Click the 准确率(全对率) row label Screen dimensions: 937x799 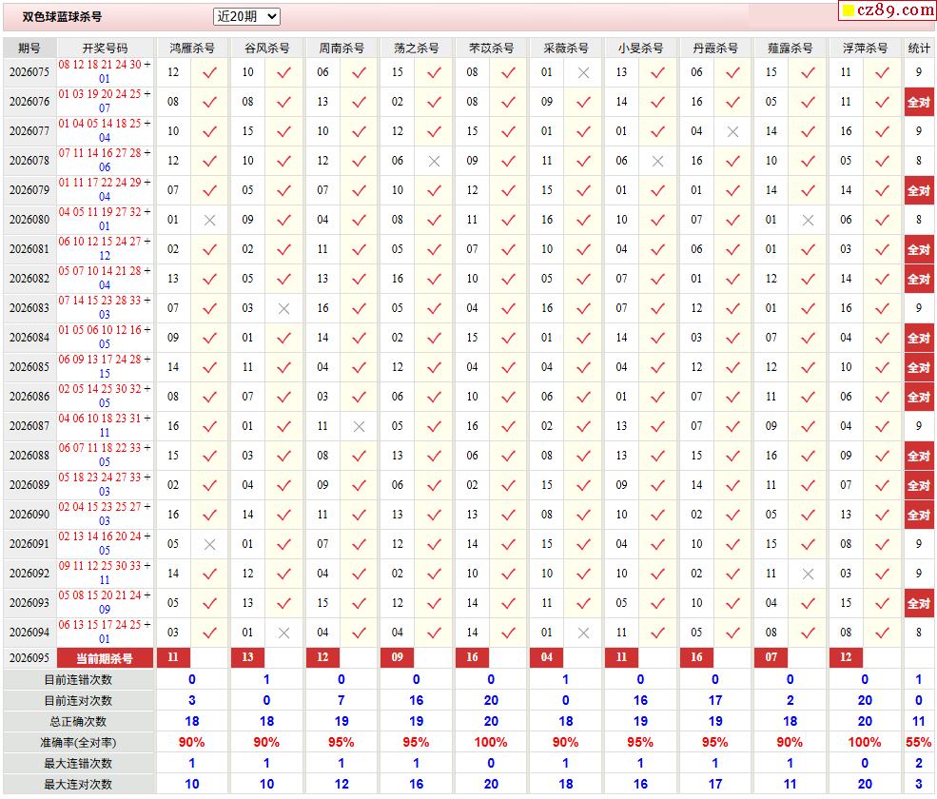pos(78,742)
